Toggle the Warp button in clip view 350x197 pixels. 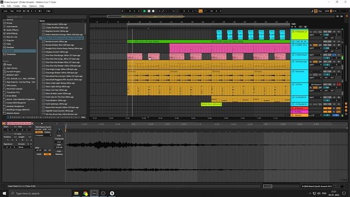(x=39, y=132)
